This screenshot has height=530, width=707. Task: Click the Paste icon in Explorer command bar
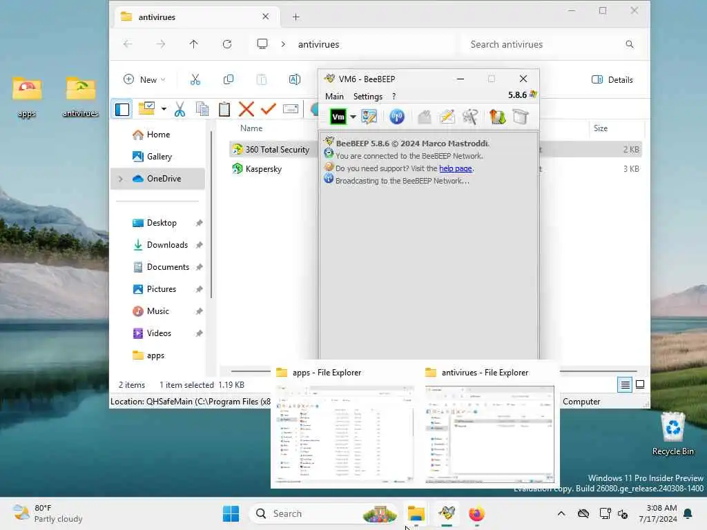(262, 80)
